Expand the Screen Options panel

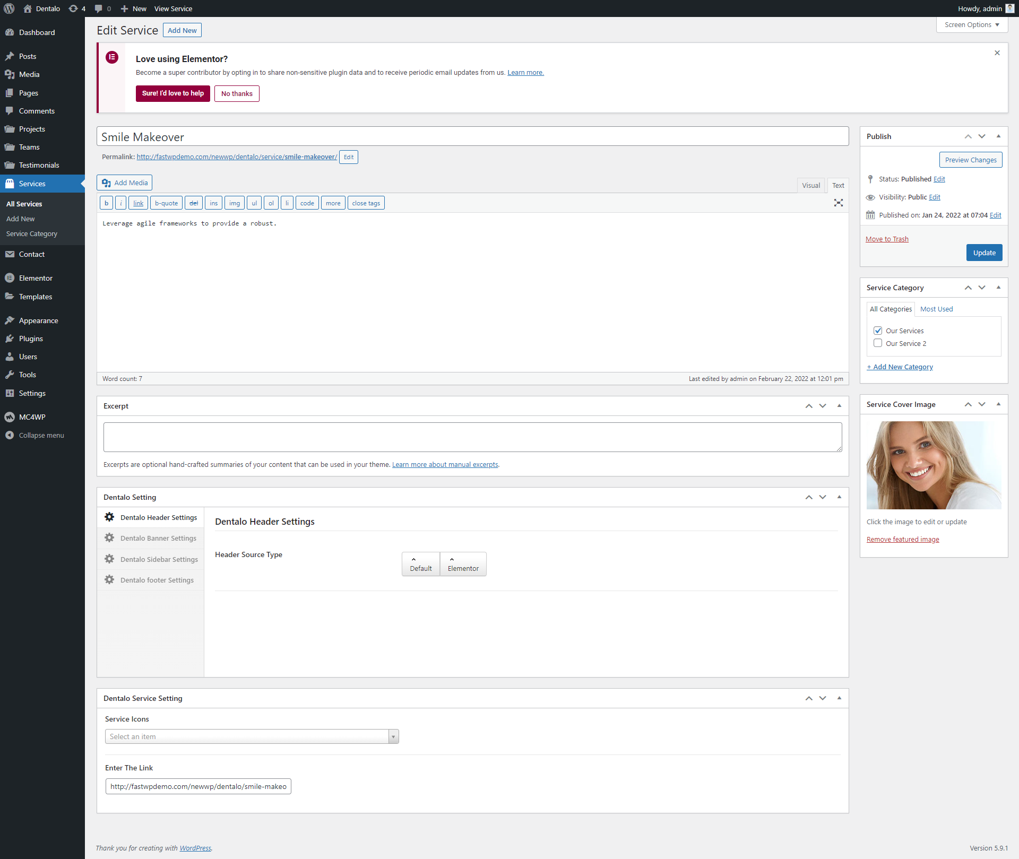(971, 24)
